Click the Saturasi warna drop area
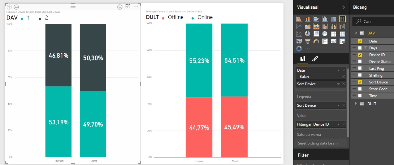The image size is (394, 165). 321,143
